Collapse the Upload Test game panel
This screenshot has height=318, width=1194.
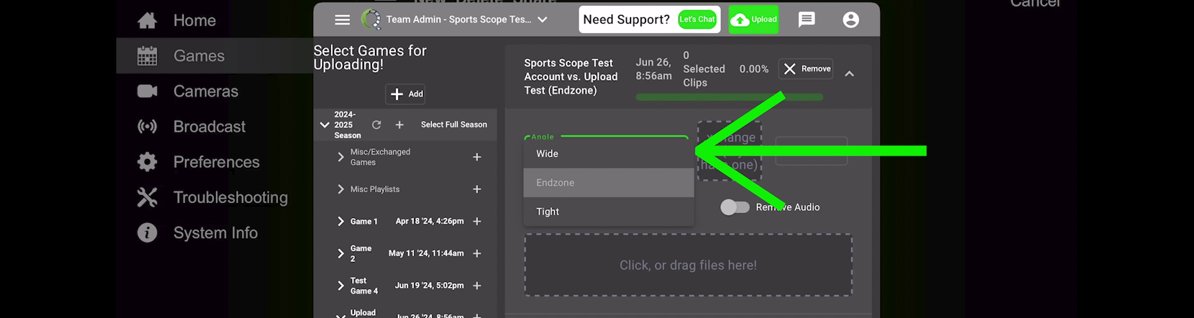pyautogui.click(x=849, y=74)
